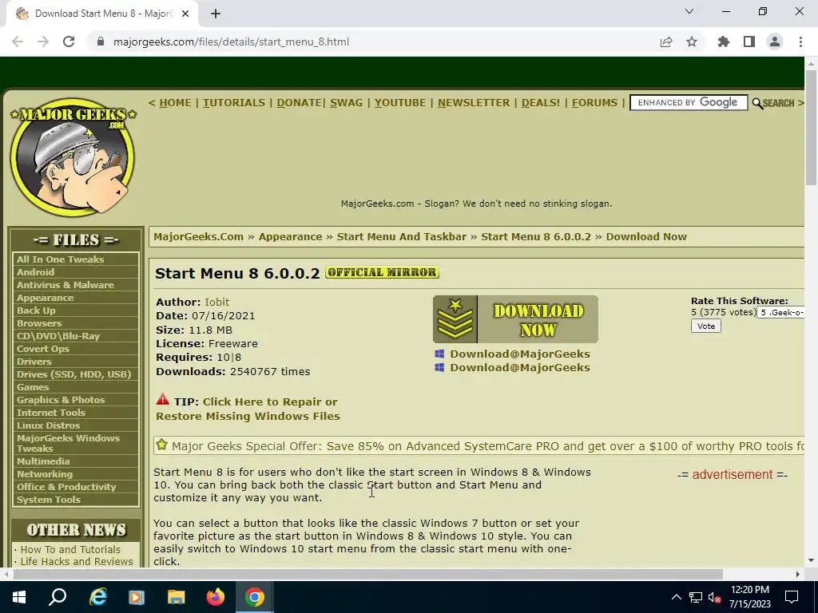This screenshot has height=613, width=818.
Task: Show hidden system tray icons
Action: [x=676, y=597]
